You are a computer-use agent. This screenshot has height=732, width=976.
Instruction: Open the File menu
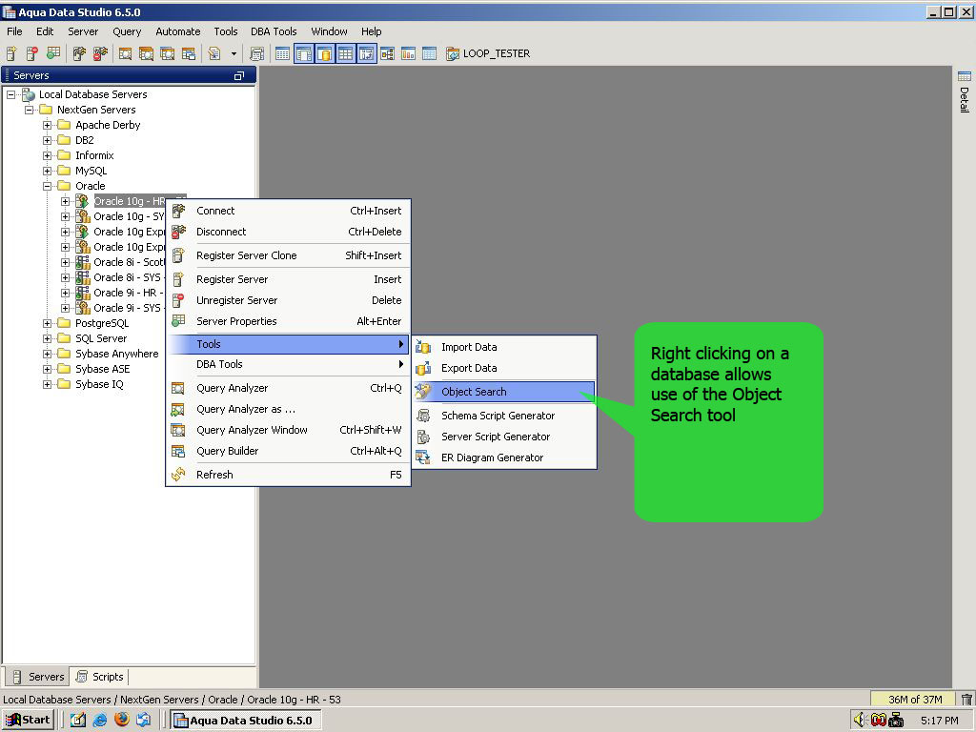coord(14,31)
